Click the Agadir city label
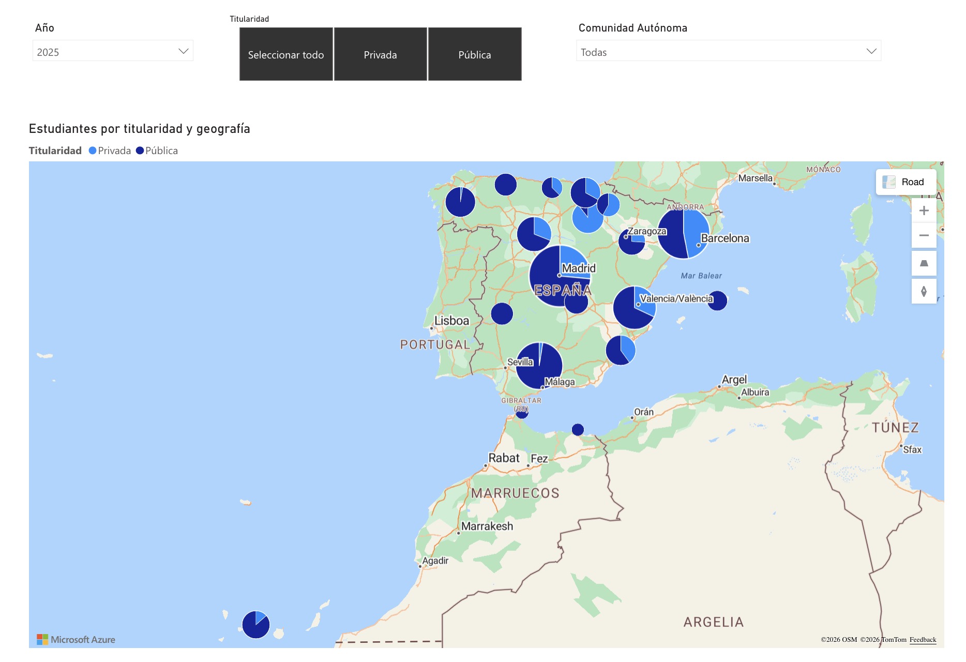966x662 pixels. pyautogui.click(x=435, y=561)
